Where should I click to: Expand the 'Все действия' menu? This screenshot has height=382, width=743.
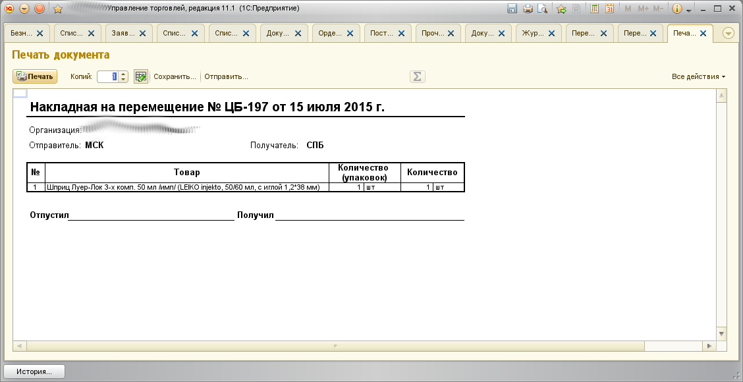pyautogui.click(x=698, y=76)
